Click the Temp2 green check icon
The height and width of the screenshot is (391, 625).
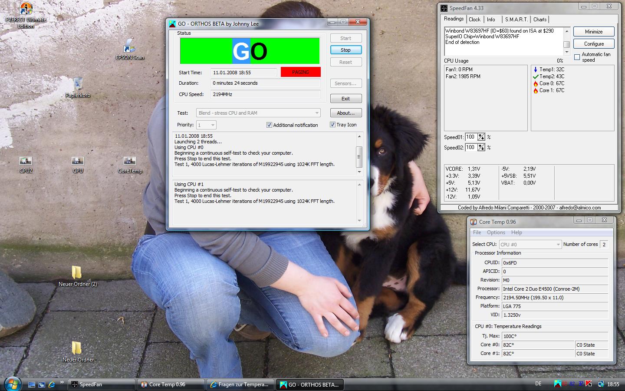[536, 76]
